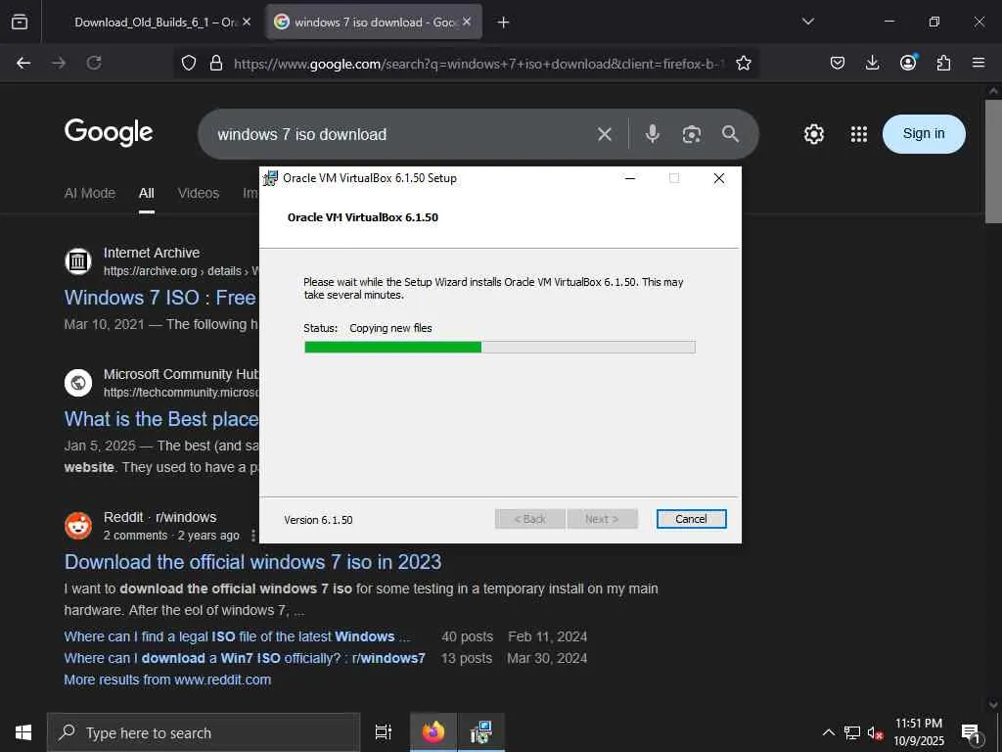Image resolution: width=1002 pixels, height=752 pixels.
Task: Open Save to Pocket icon
Action: 838,63
